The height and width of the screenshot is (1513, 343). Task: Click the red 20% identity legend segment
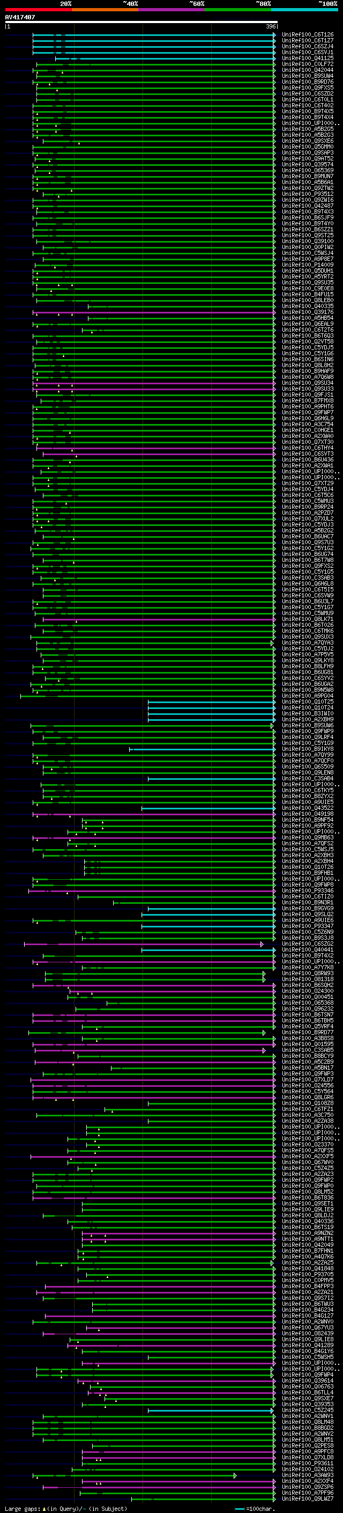click(x=38, y=10)
